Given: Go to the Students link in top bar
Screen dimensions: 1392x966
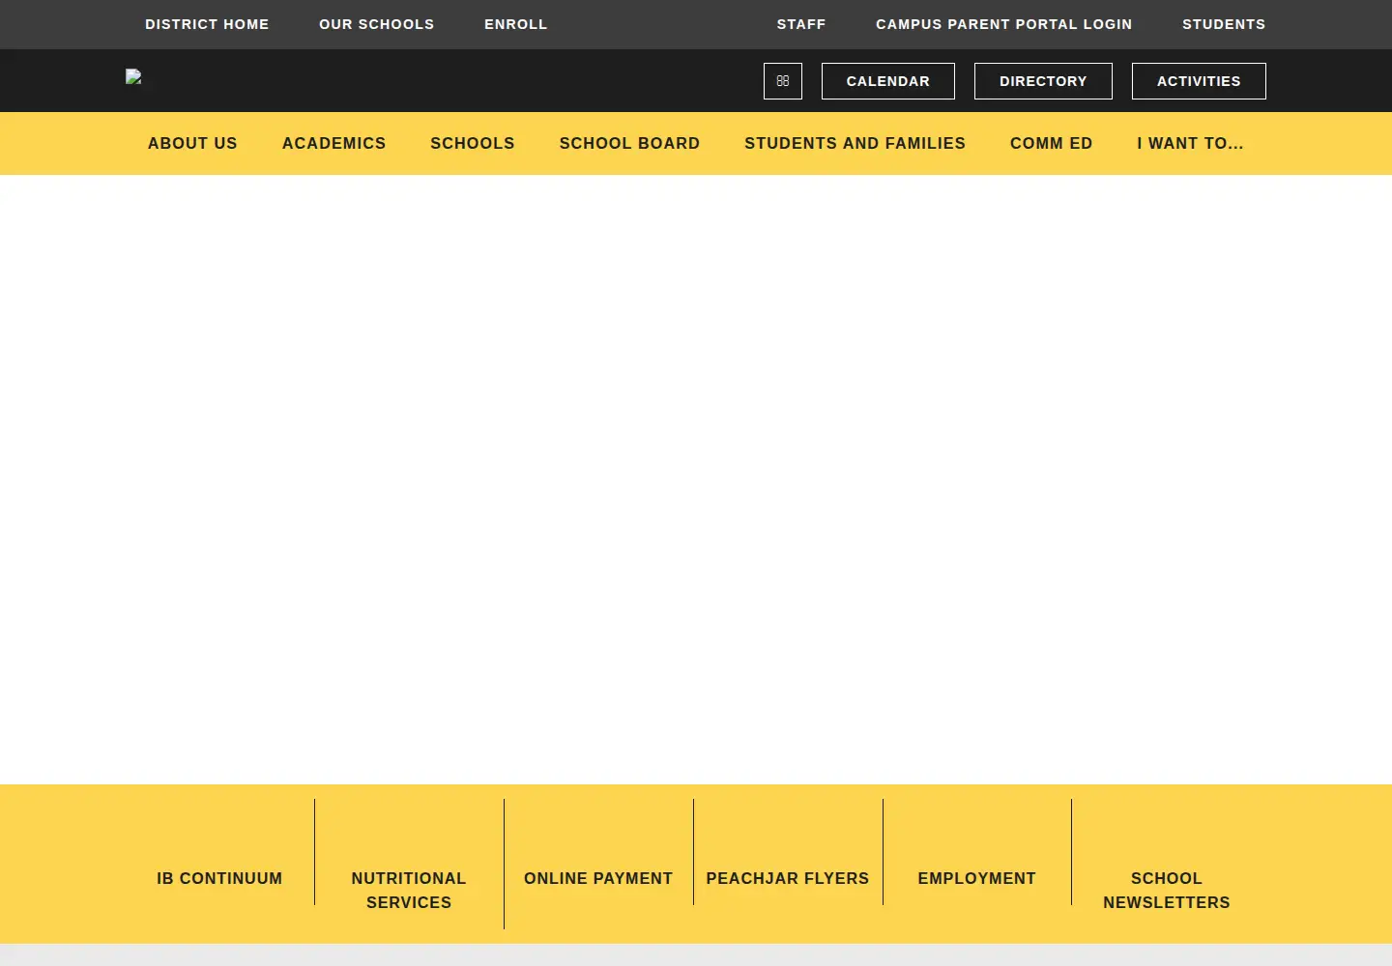Looking at the screenshot, I should [x=1224, y=24].
